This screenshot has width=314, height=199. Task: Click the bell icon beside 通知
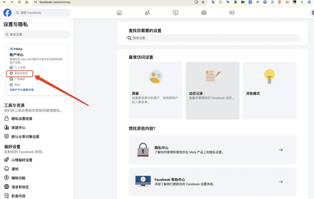coord(6,169)
